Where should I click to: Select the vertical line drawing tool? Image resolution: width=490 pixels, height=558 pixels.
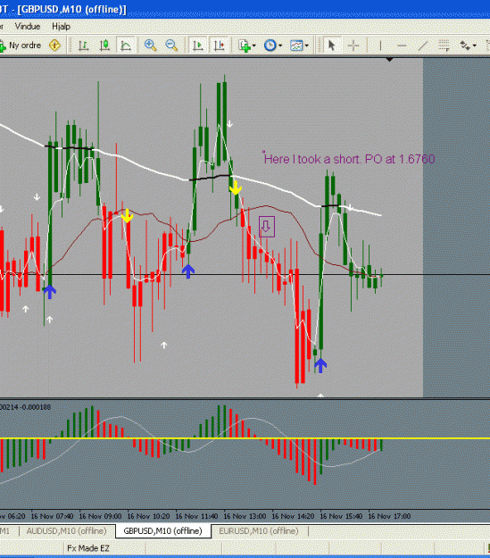click(x=380, y=46)
